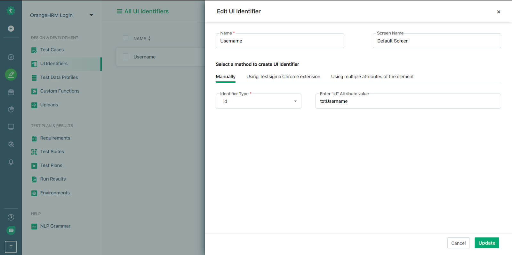Click the plus create icon in left rail
Screen dimensions: 512x255
pos(11,29)
